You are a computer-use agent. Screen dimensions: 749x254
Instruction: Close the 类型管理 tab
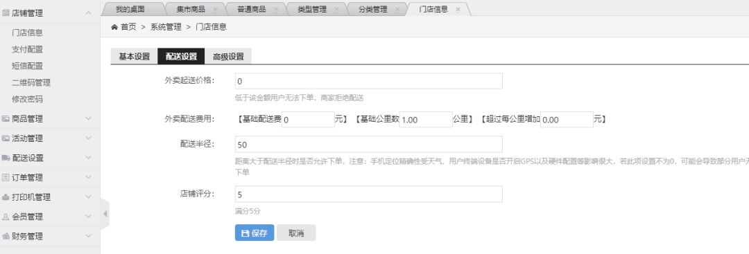pyautogui.click(x=336, y=9)
